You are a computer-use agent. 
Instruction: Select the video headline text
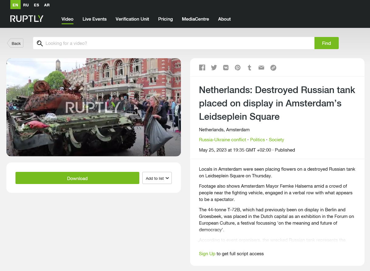(277, 103)
